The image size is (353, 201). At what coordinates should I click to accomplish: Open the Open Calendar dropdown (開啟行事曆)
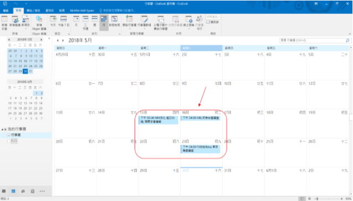130,23
